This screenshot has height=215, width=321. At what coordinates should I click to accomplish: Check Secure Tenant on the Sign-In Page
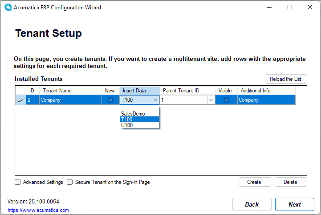(x=70, y=182)
